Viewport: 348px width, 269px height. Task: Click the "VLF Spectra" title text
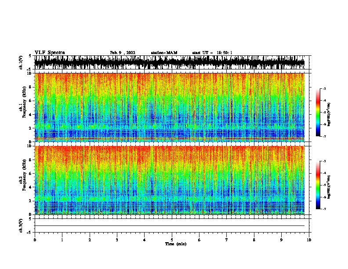pos(50,53)
